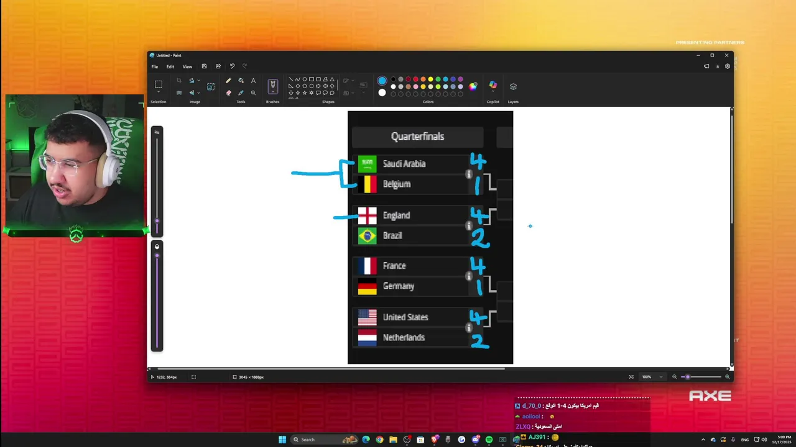
Task: Select Color 1 blue swatch
Action: 382,81
